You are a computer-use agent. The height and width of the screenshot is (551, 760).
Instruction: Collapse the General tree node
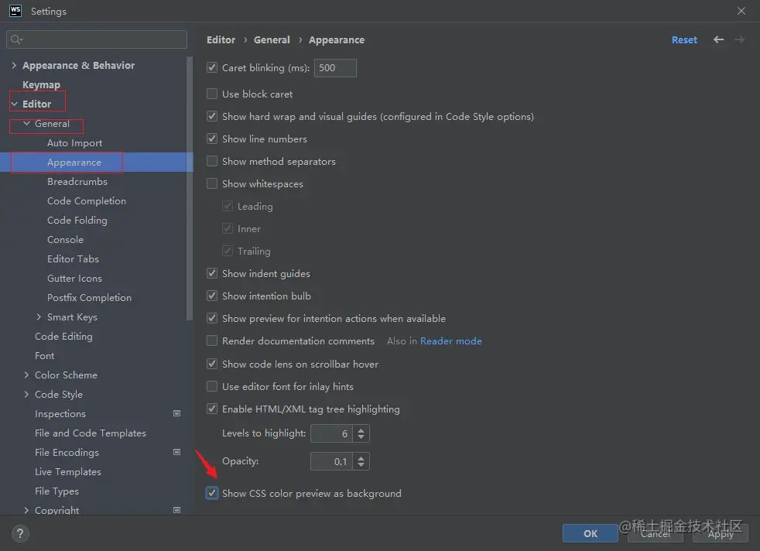click(26, 124)
